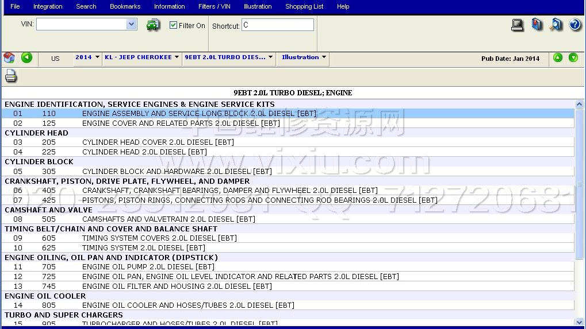Click the green vehicle VIN lookup icon
Screen dimensions: 586x329
click(x=153, y=25)
